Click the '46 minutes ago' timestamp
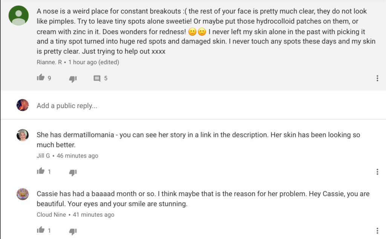Image resolution: width=386 pixels, height=239 pixels. [77, 156]
